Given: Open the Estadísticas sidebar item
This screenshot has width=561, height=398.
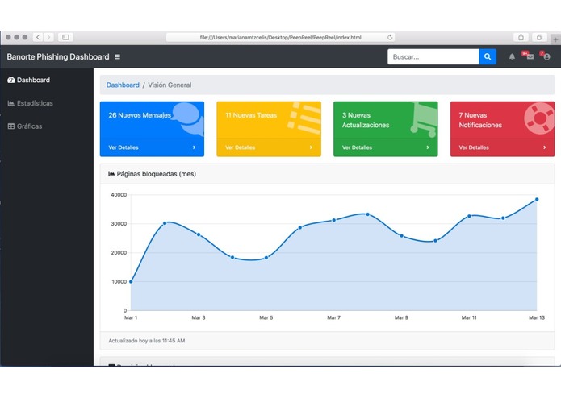Looking at the screenshot, I should tap(31, 103).
